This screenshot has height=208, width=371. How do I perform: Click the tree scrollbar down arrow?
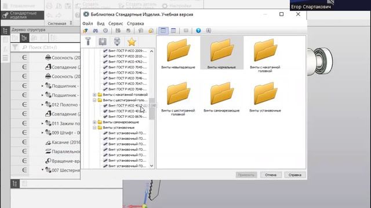[x=152, y=166]
